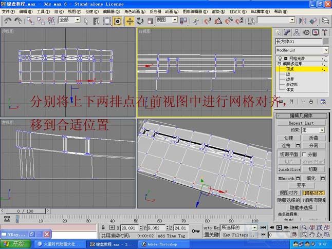Choose the Select Object arrow tool
Viewport: 332px width, 249px height.
[x=86, y=21]
